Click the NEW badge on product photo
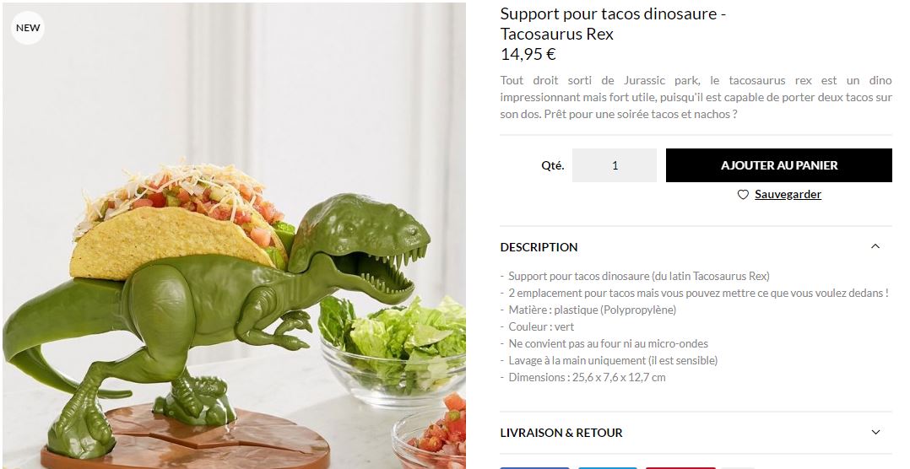Image resolution: width=910 pixels, height=469 pixels. pyautogui.click(x=28, y=28)
